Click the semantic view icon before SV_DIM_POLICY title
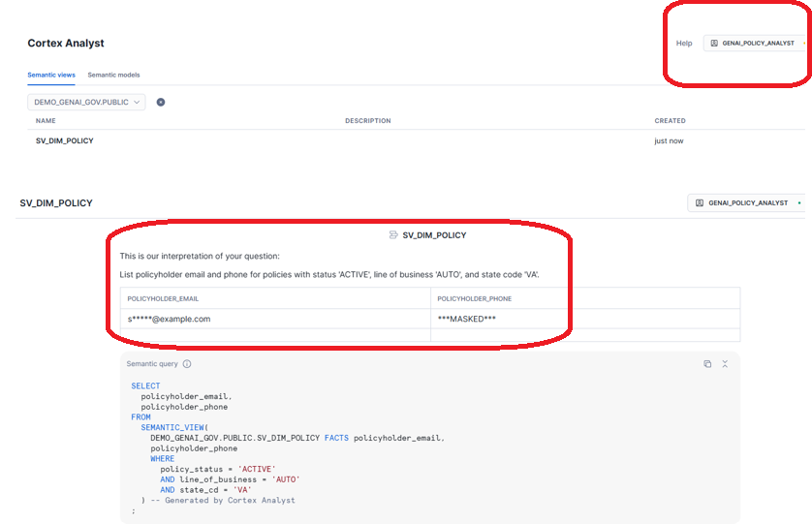 pyautogui.click(x=393, y=235)
